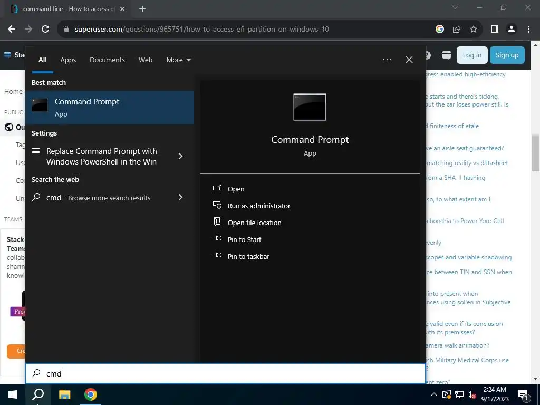Screen dimensions: 540x405
Task: Expand the More filter dropdown
Action: [178, 60]
